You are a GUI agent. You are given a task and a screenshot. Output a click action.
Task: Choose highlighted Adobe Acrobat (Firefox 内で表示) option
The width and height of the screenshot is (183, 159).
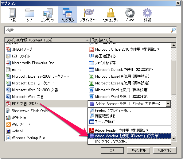[129, 136]
